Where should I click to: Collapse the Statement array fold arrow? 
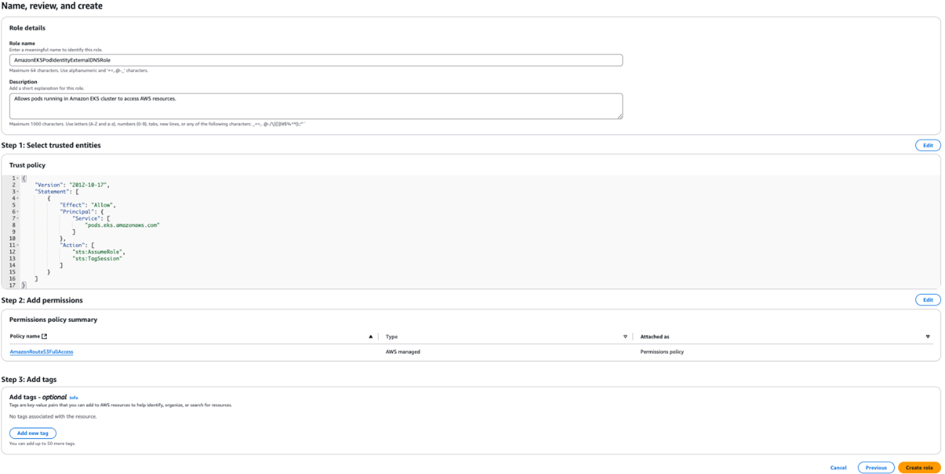(x=19, y=191)
